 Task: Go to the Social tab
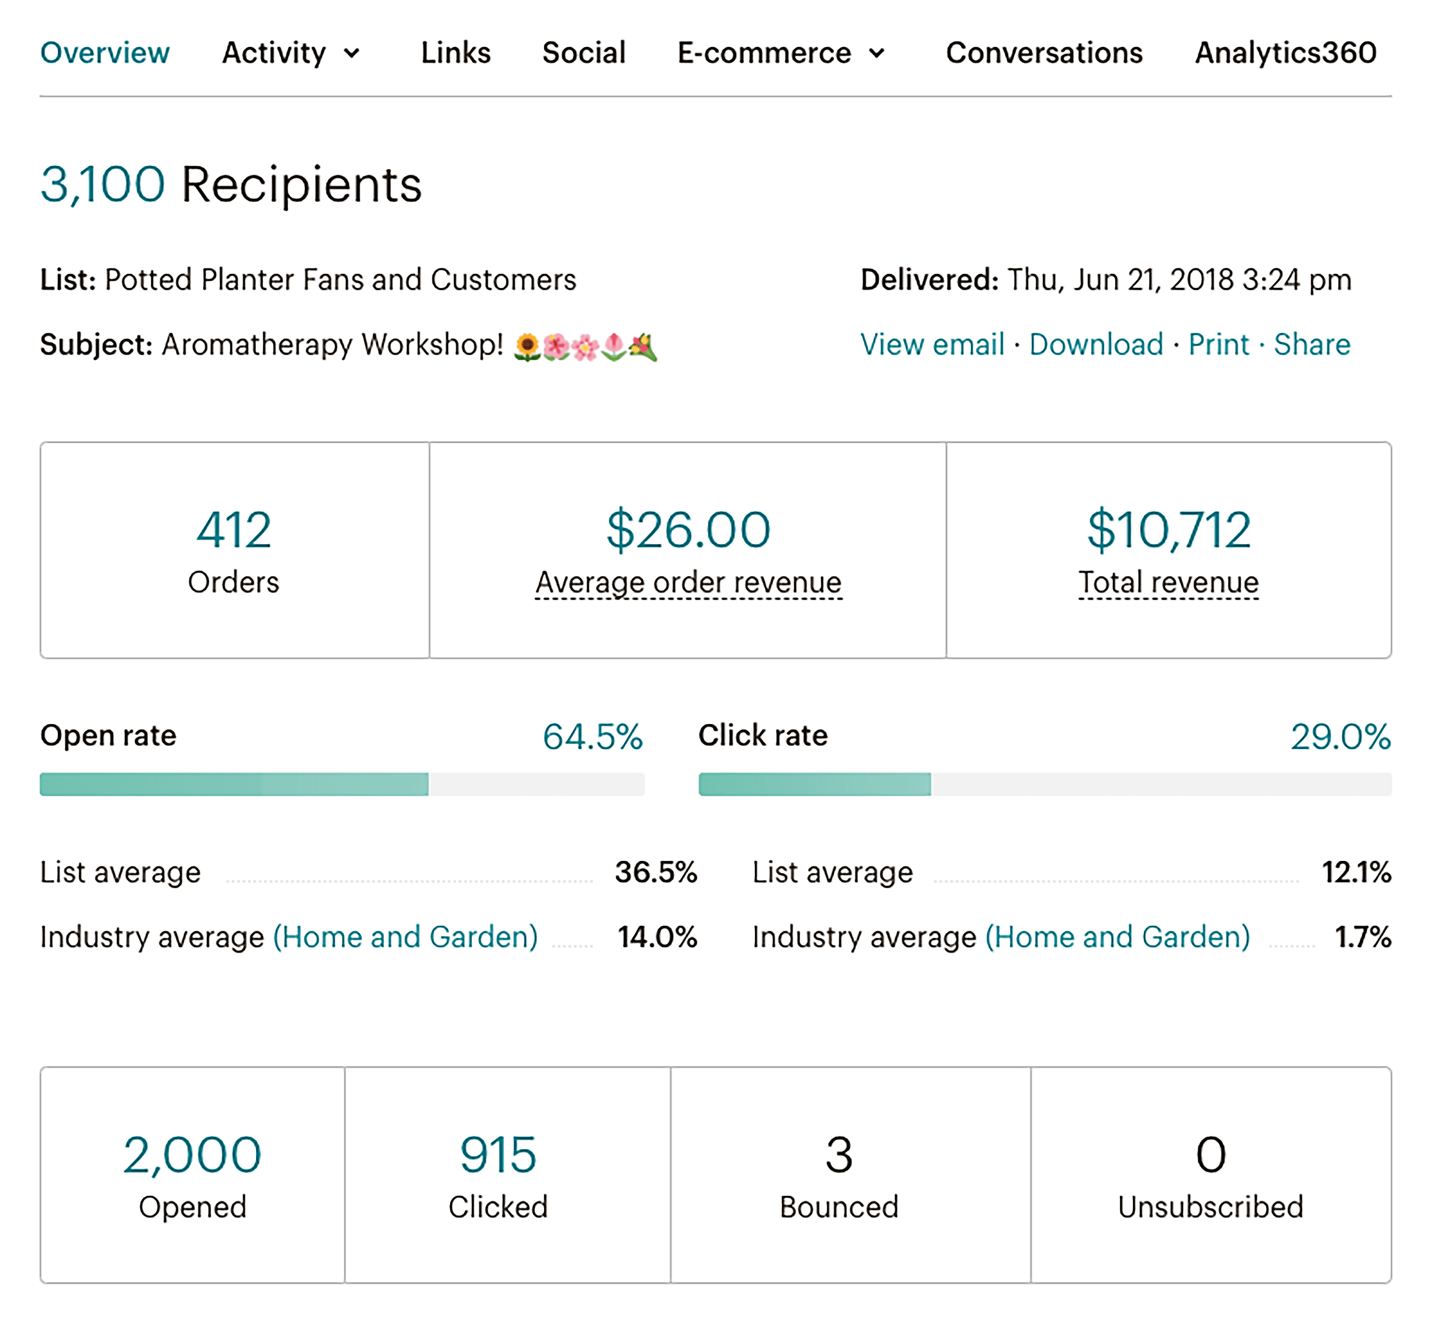[584, 52]
